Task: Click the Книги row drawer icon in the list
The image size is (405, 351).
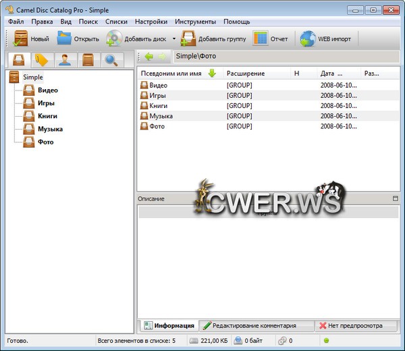Action: (144, 105)
